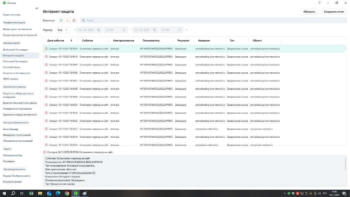350x197 pixels.
Task: Click the previous period arrow
Action: click(75, 30)
